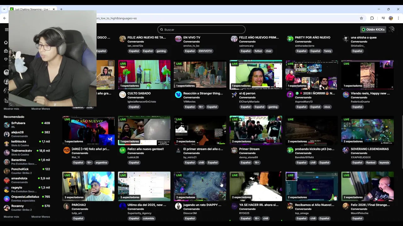The height and width of the screenshot is (226, 403).
Task: Open SOVERANO LEGENDARIAS stream thumbnail
Action: 367,130
